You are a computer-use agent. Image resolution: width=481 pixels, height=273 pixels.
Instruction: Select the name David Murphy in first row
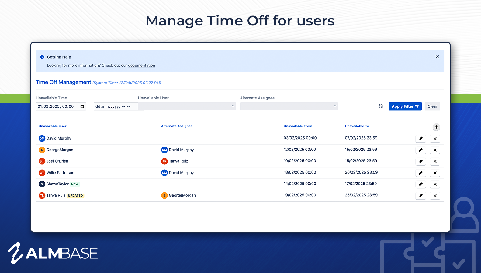tap(59, 138)
